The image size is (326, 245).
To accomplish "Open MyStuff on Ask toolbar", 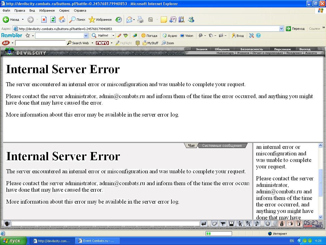I will (150, 43).
